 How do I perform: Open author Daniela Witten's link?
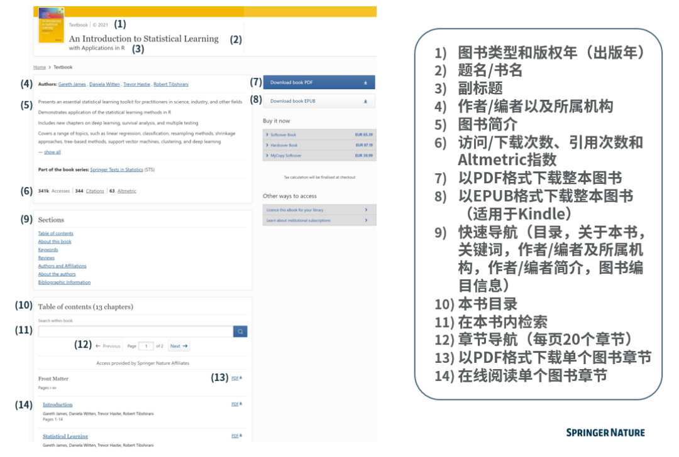pyautogui.click(x=104, y=84)
